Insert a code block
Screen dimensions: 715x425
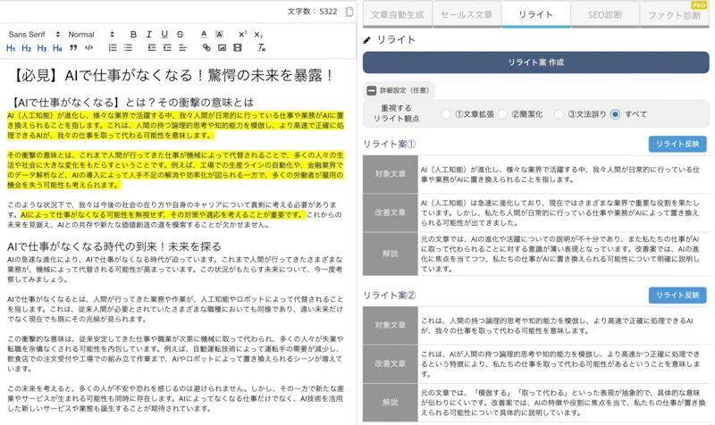point(88,47)
